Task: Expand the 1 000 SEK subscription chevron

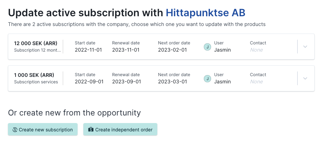Action: pyautogui.click(x=305, y=78)
